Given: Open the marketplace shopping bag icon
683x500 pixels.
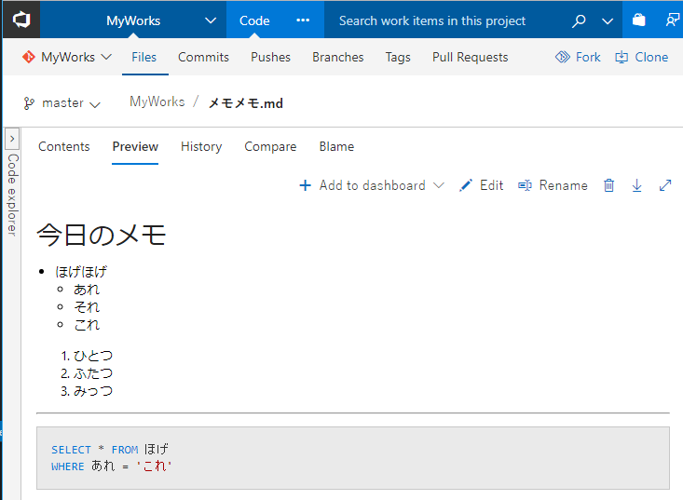Looking at the screenshot, I should [x=638, y=20].
